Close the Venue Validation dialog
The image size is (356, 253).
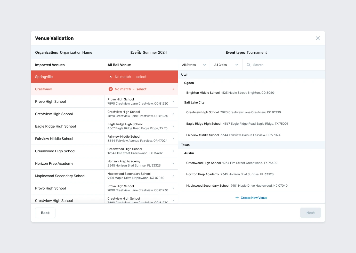click(318, 38)
